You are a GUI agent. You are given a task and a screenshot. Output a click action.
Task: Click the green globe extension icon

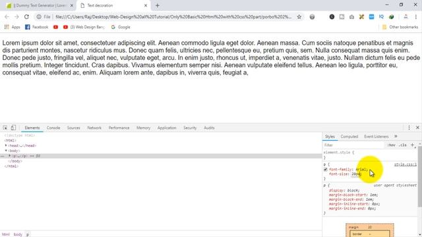391,16
